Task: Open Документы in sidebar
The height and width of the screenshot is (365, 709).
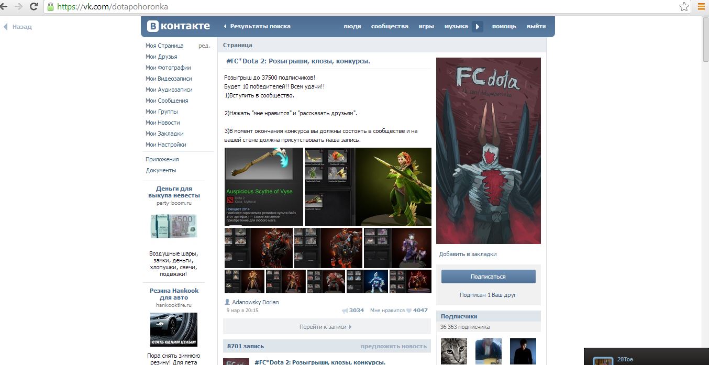Action: [x=161, y=170]
